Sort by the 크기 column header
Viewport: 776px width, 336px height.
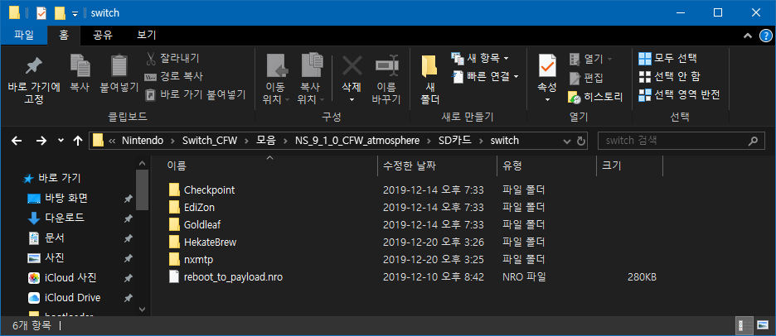[x=629, y=165]
